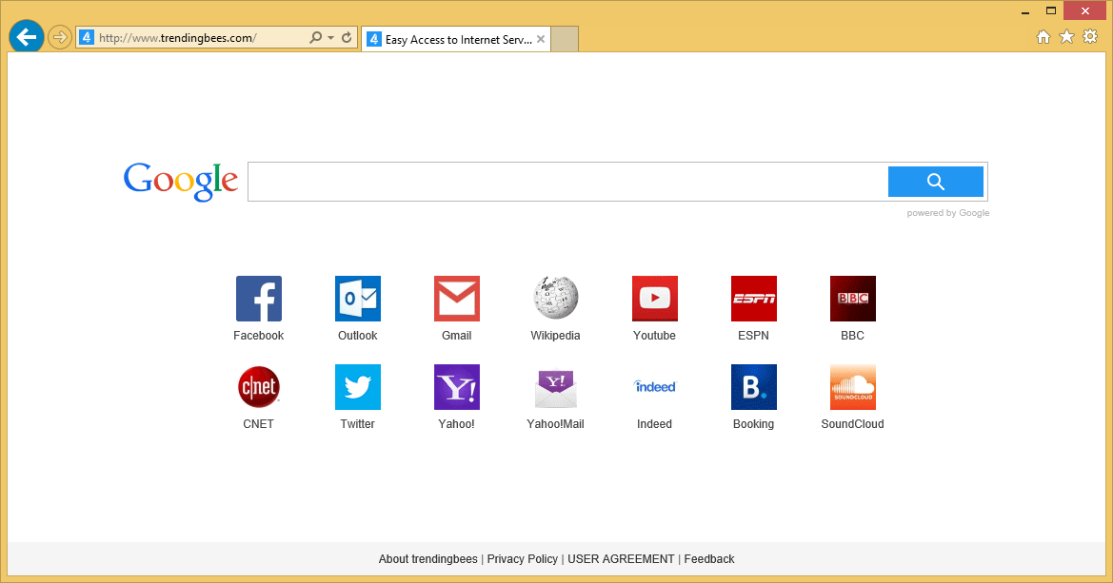Expand the address bar search dropdown arrow
The height and width of the screenshot is (583, 1113).
coord(330,38)
